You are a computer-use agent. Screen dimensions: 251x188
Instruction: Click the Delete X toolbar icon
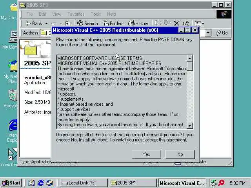176,23
